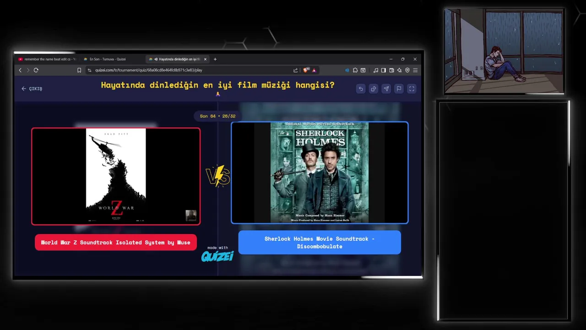The image size is (586, 330).
Task: Open the Brave wallet icon
Action: (x=391, y=70)
